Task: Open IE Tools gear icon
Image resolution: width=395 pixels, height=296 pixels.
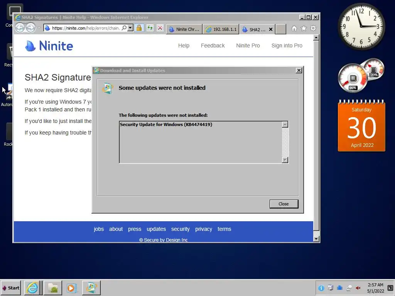Action: click(313, 29)
